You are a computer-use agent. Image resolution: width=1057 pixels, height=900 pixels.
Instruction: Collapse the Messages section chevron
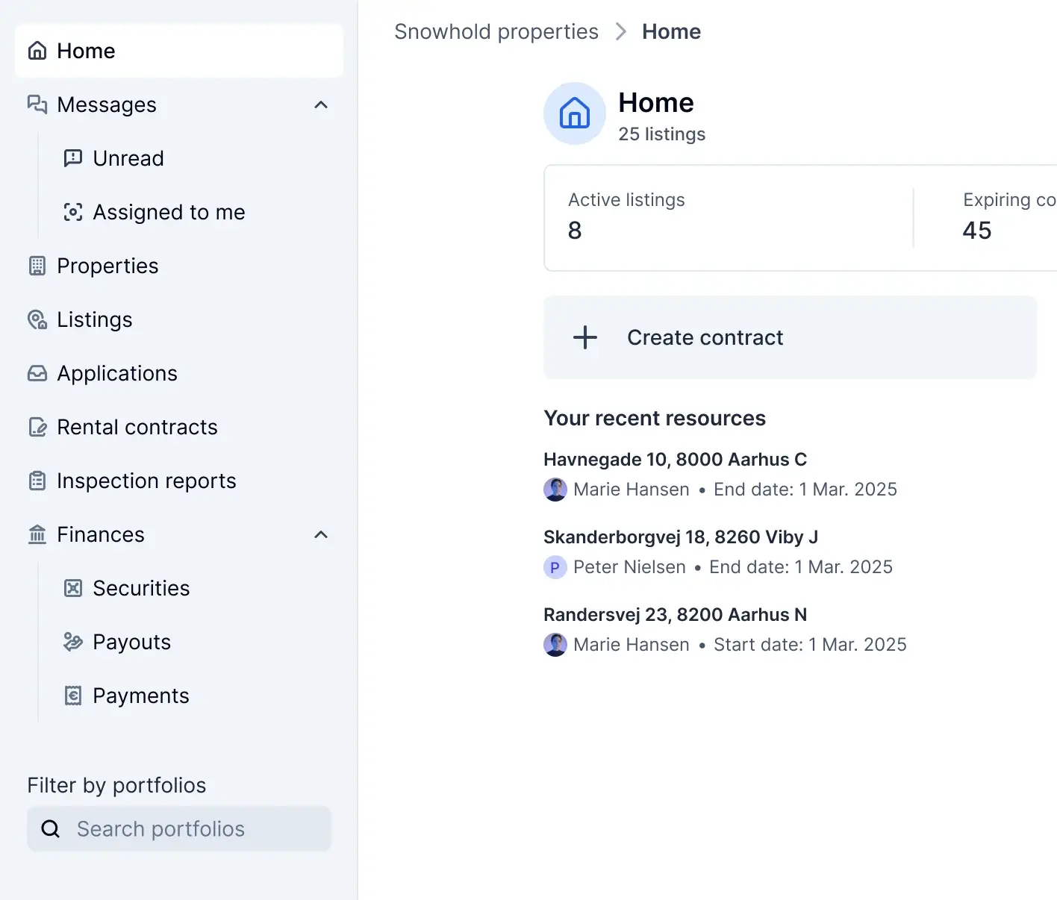pos(321,104)
